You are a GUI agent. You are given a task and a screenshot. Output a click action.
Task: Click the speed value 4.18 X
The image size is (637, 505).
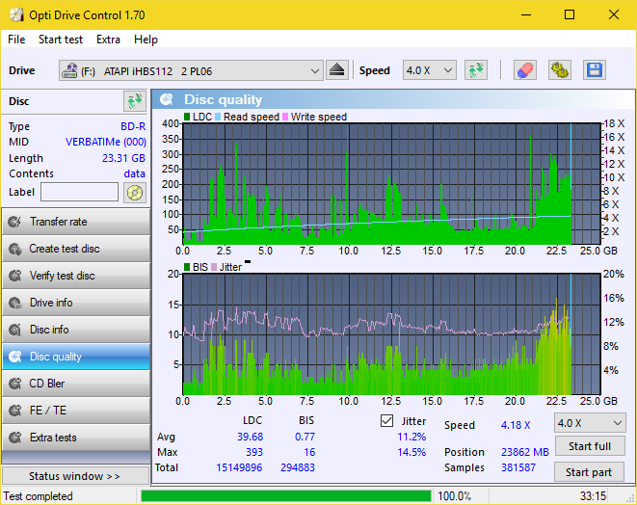pyautogui.click(x=516, y=425)
